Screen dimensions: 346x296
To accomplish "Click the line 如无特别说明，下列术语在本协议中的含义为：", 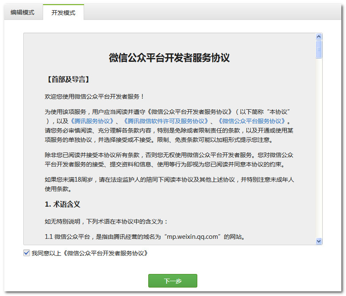I will click(106, 221).
